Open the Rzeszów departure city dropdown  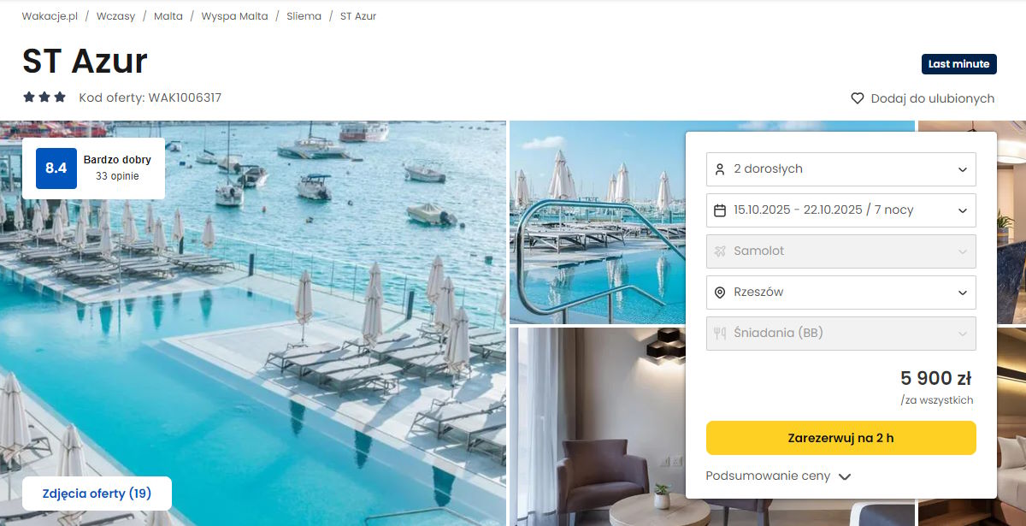click(841, 293)
